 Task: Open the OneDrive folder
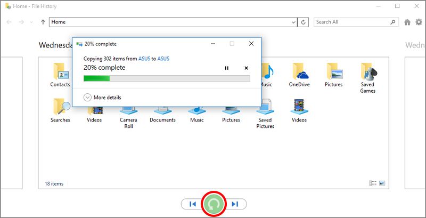pos(299,75)
